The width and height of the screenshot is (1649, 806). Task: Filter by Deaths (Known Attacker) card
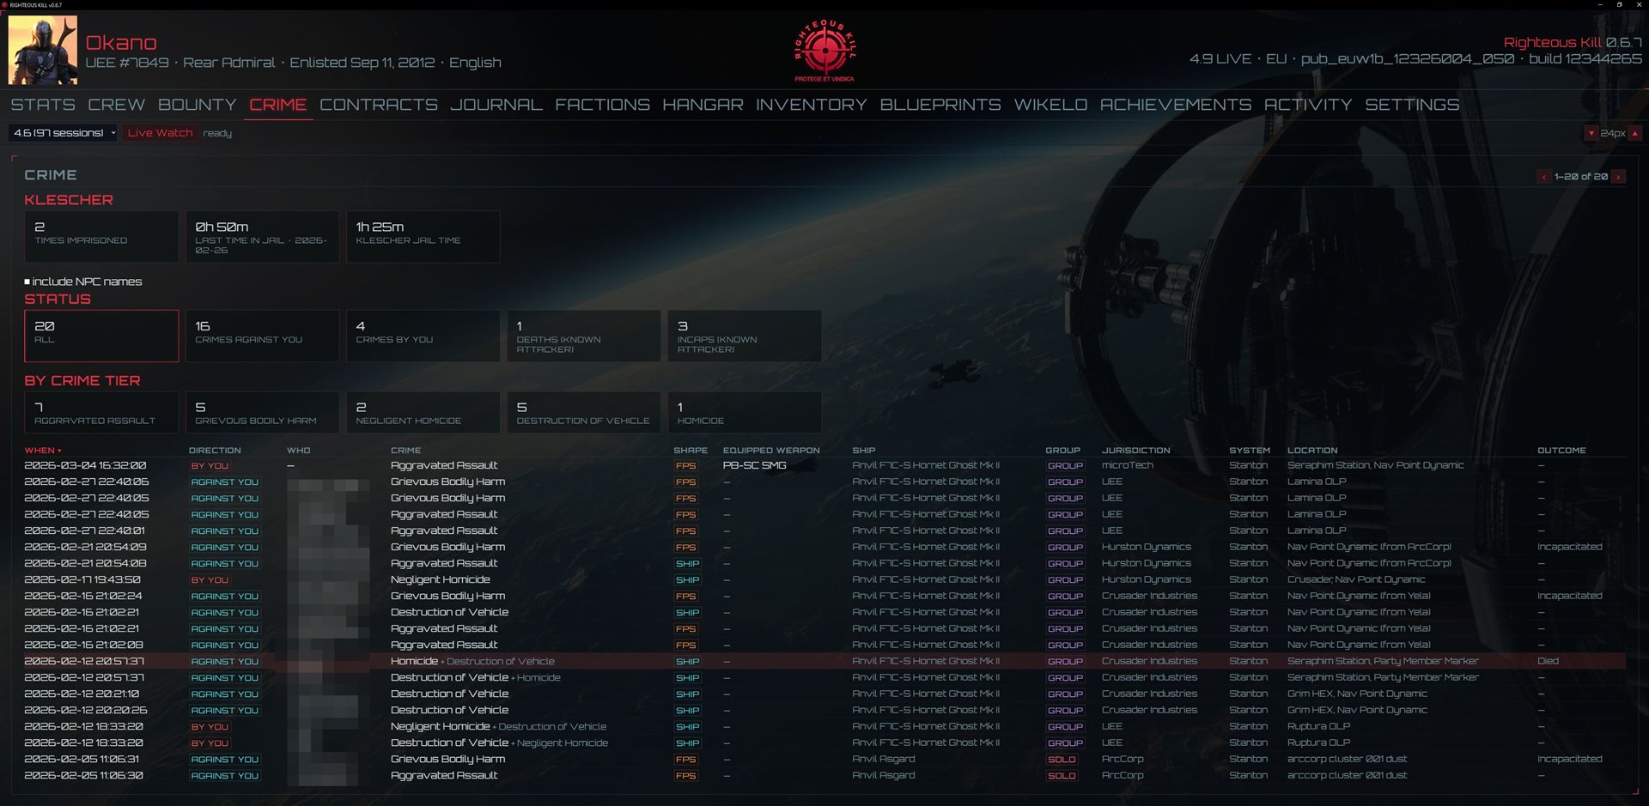click(583, 336)
